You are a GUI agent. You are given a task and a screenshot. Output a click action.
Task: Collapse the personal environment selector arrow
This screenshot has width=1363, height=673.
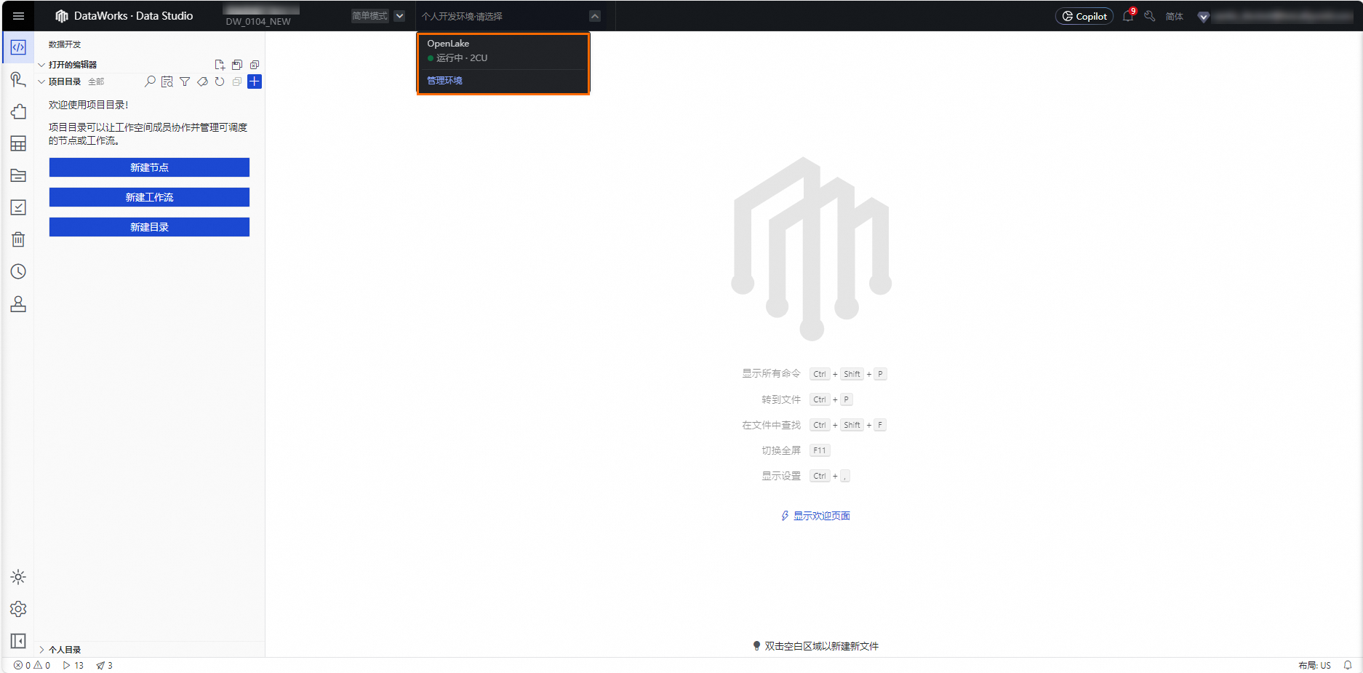[x=595, y=16]
